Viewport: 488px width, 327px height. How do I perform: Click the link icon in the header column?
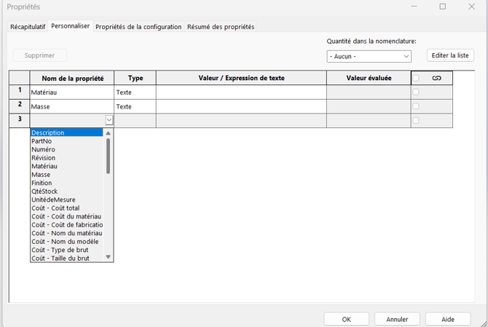click(x=436, y=78)
